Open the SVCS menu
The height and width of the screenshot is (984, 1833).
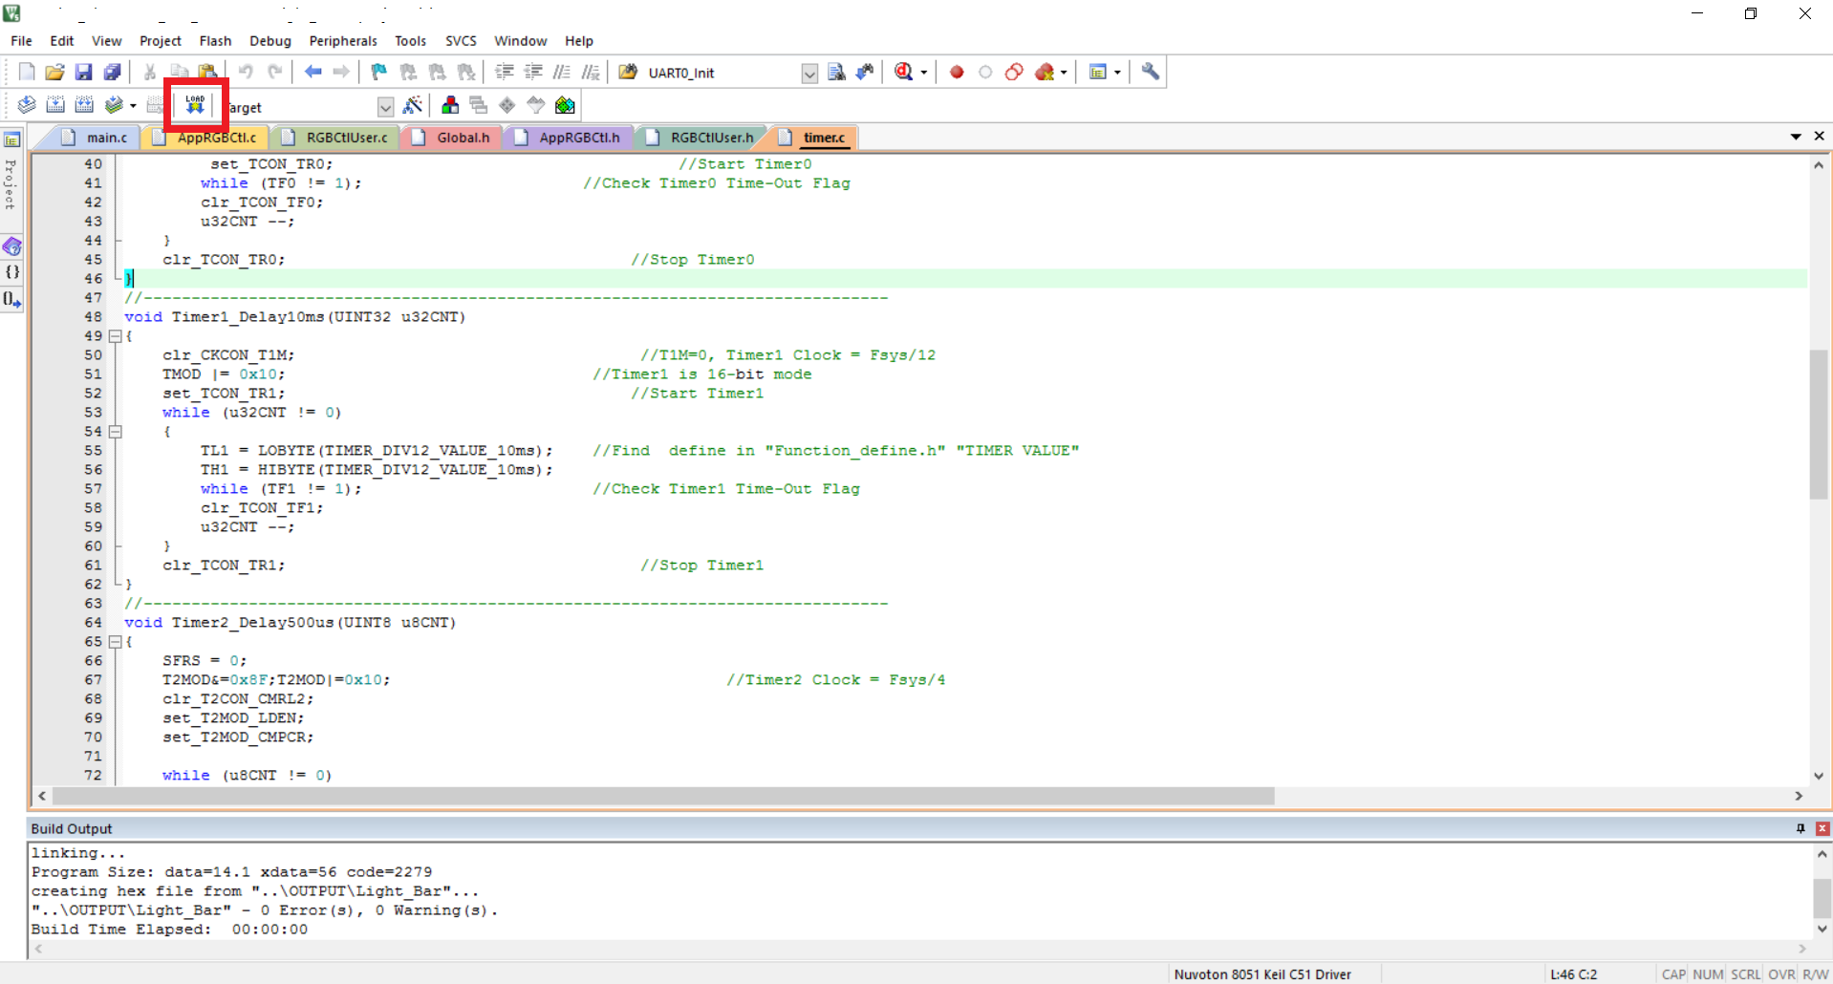461,41
